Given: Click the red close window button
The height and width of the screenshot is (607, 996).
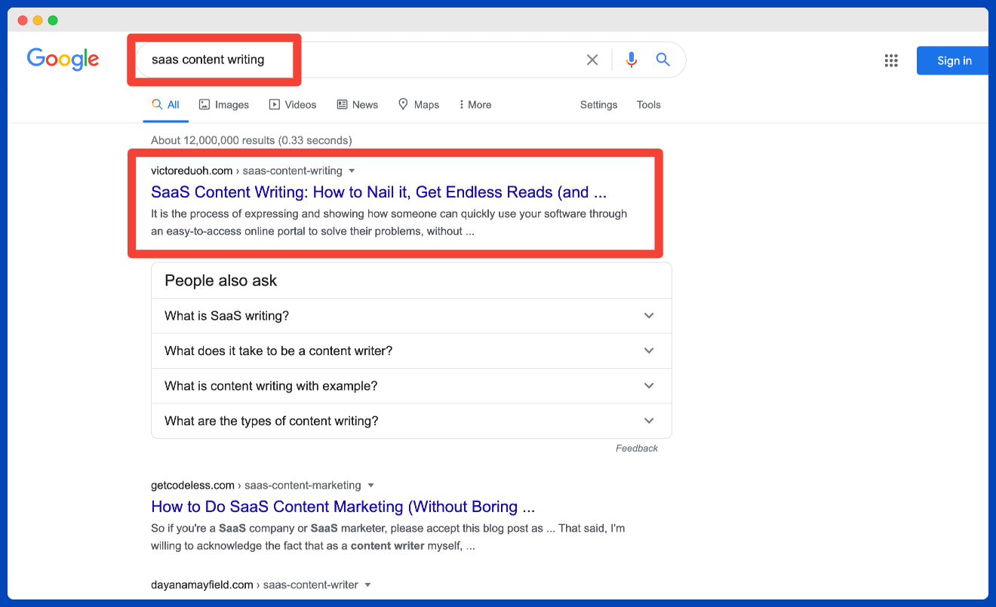Looking at the screenshot, I should click(x=22, y=20).
